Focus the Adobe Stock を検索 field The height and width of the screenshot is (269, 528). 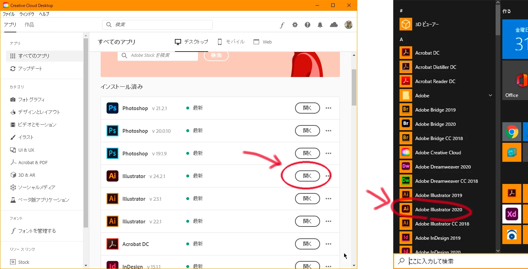tap(158, 55)
